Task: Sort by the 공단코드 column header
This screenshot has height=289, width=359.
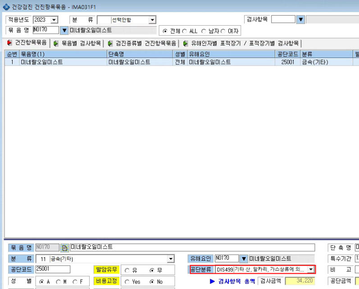Action: coord(287,54)
